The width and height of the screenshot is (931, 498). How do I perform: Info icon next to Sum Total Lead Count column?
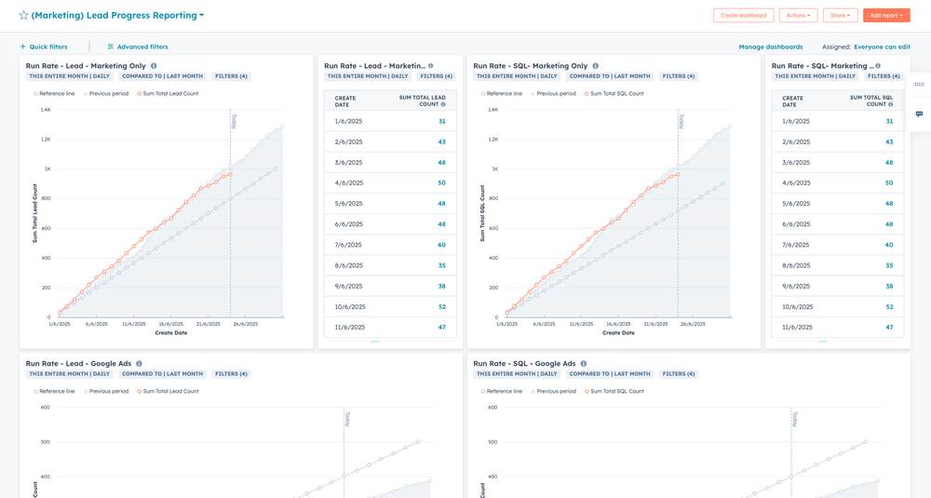click(x=443, y=104)
